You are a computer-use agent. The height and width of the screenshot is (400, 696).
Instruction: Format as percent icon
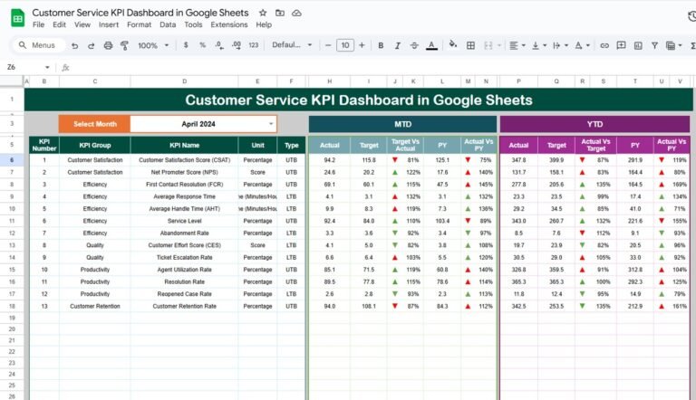tap(202, 44)
